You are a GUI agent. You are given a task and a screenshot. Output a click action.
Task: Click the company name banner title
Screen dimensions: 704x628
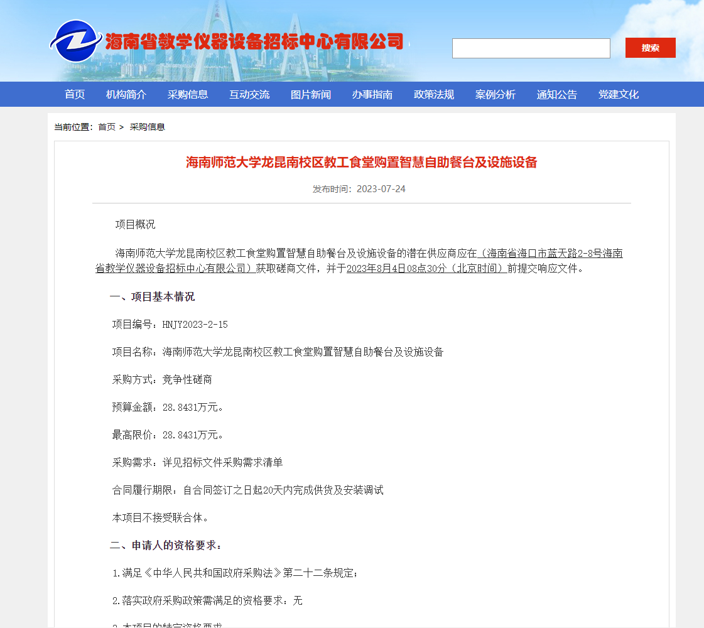click(x=254, y=41)
